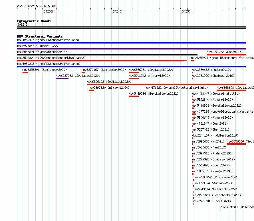
Task: Select the nsv4080333 gnomAD variant label
Action: click(49, 64)
